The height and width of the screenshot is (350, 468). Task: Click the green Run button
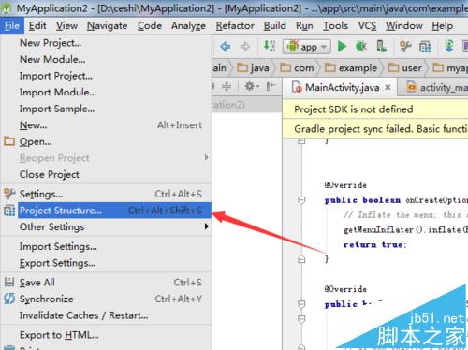pos(342,47)
